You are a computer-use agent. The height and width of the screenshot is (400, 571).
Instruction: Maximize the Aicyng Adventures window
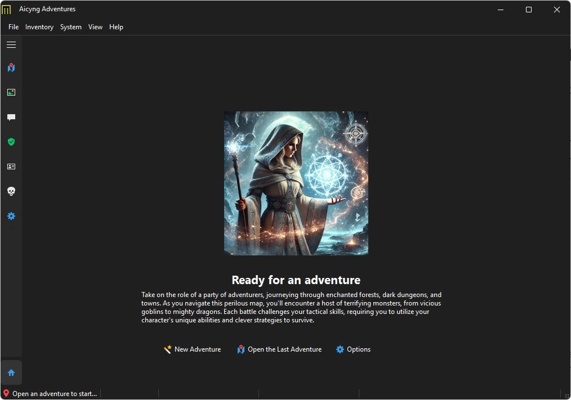point(529,10)
